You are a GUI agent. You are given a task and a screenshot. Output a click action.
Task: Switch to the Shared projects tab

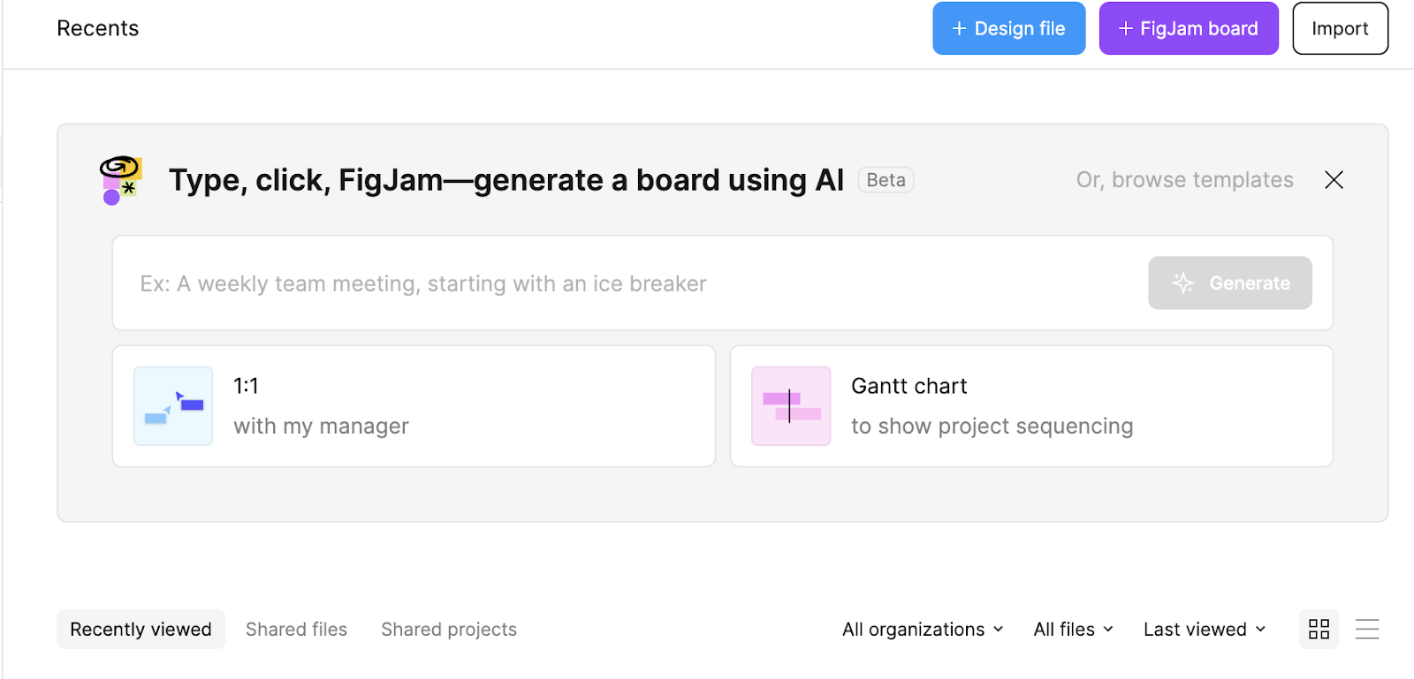point(449,629)
